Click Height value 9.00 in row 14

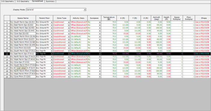coord(167,59)
